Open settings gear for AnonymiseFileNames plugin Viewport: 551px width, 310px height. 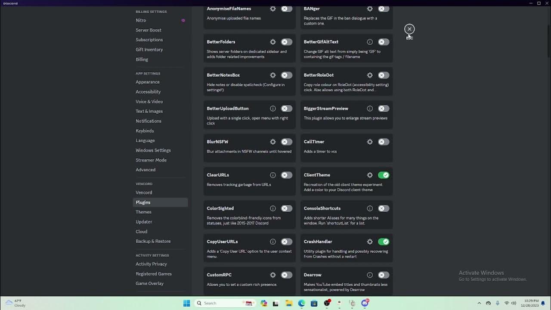coord(273,9)
